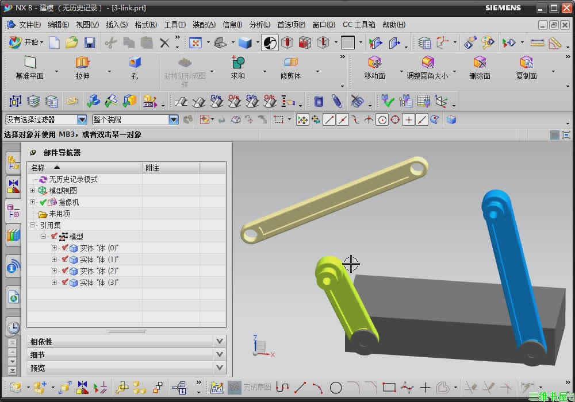
Task: Open the 文件(F) menu
Action: click(x=30, y=25)
